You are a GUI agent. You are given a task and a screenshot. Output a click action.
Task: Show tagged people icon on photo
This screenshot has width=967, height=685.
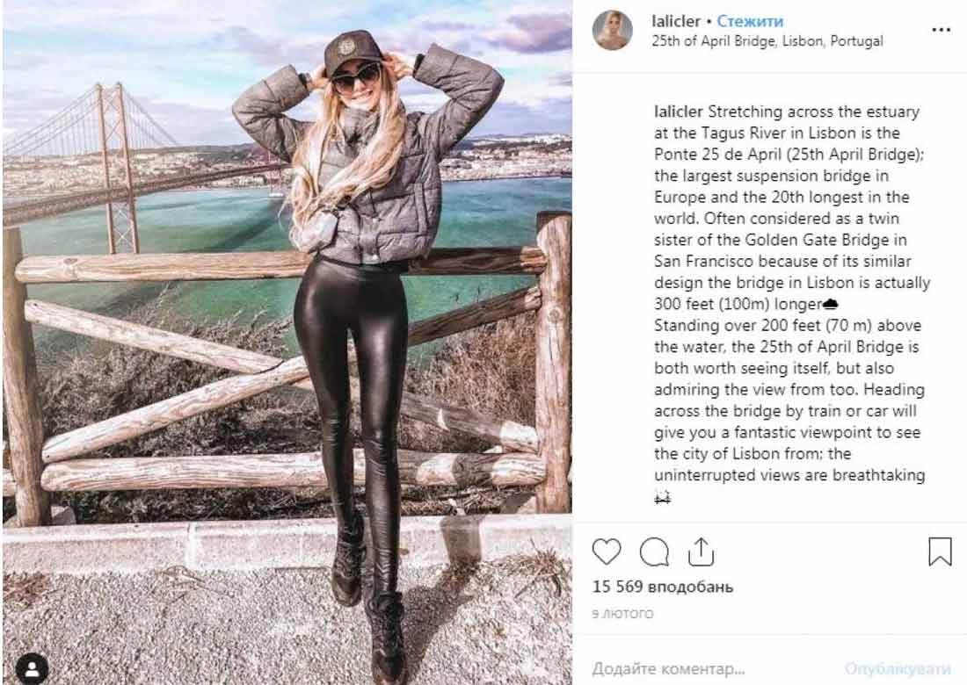coord(32,668)
